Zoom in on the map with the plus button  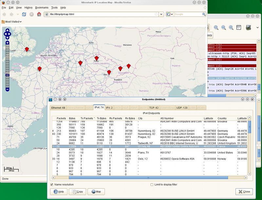tap(7, 43)
